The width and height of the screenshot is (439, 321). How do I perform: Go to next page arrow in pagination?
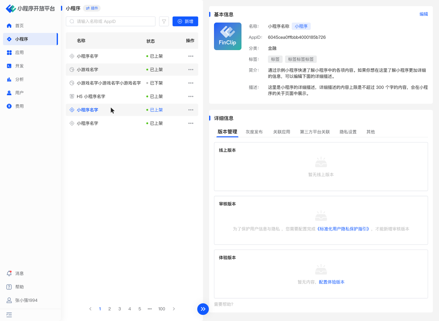click(x=174, y=309)
